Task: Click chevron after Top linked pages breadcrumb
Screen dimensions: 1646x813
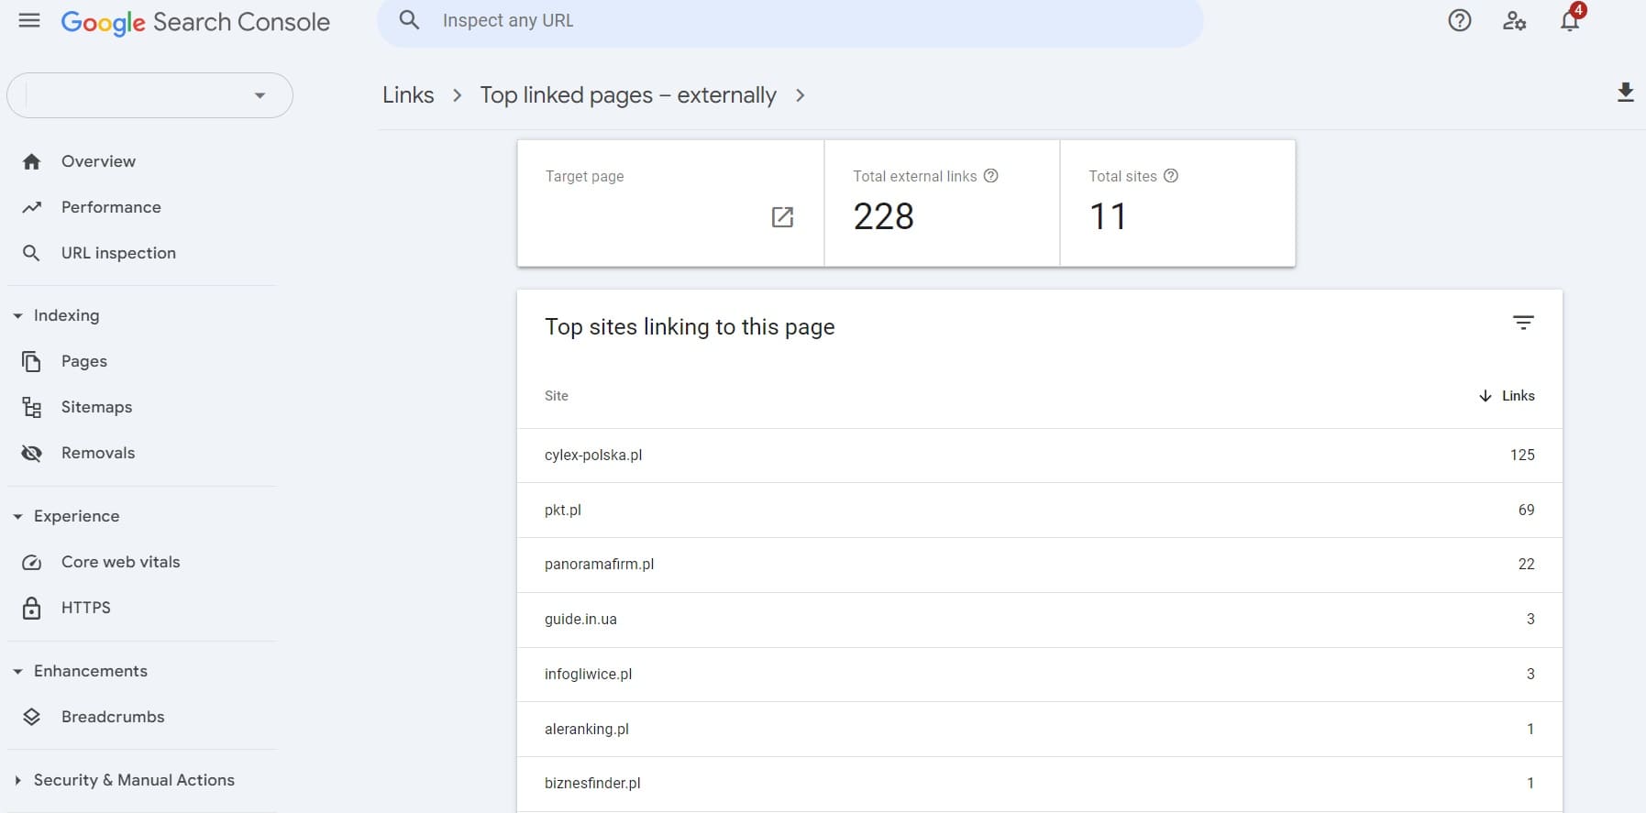Action: [800, 95]
